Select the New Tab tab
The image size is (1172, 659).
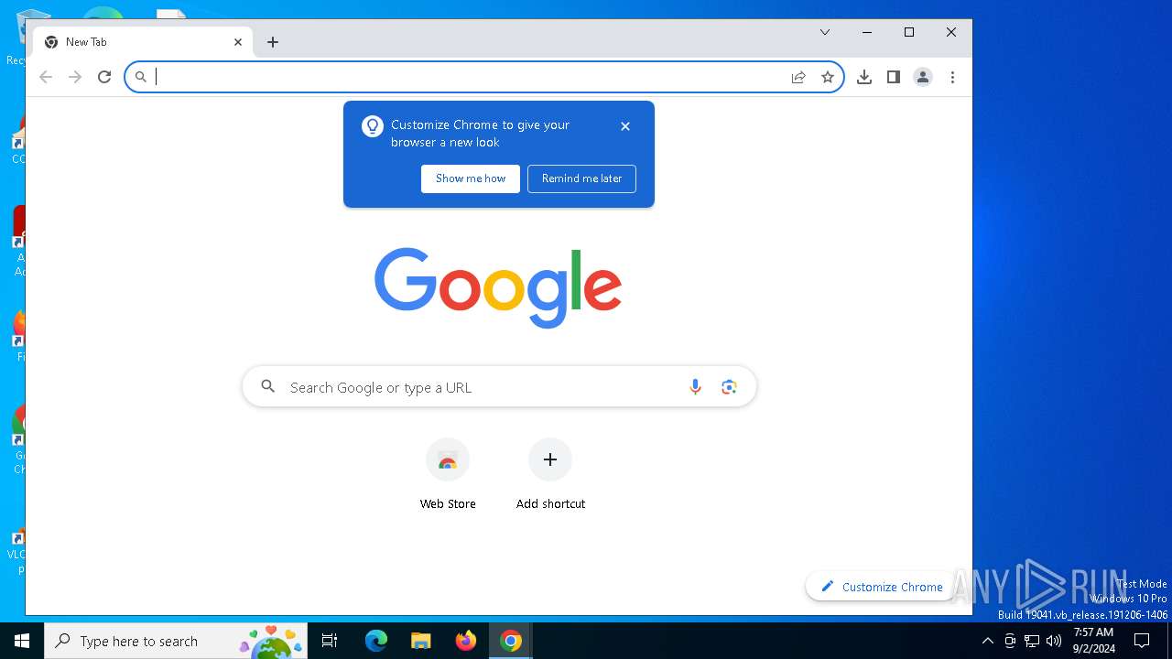pyautogui.click(x=143, y=42)
